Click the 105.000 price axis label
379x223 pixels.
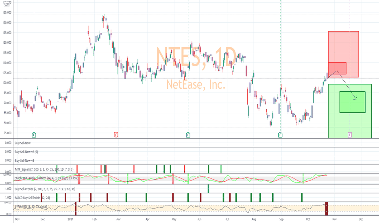pos(7,73)
